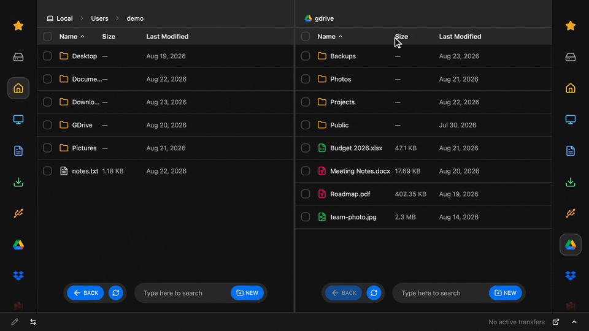Click the No active transfers status
Image resolution: width=589 pixels, height=331 pixels.
tap(517, 322)
